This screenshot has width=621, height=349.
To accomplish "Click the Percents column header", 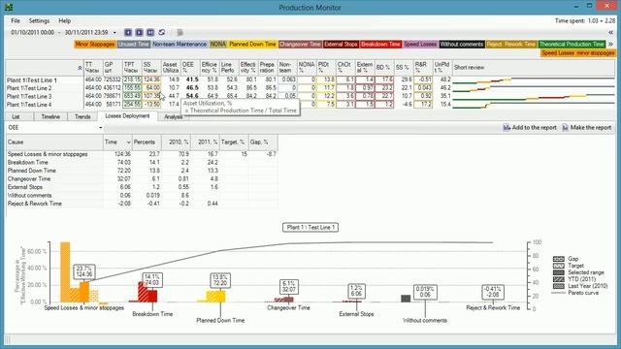I will click(x=147, y=143).
